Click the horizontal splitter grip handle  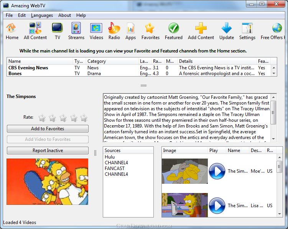pos(143,85)
